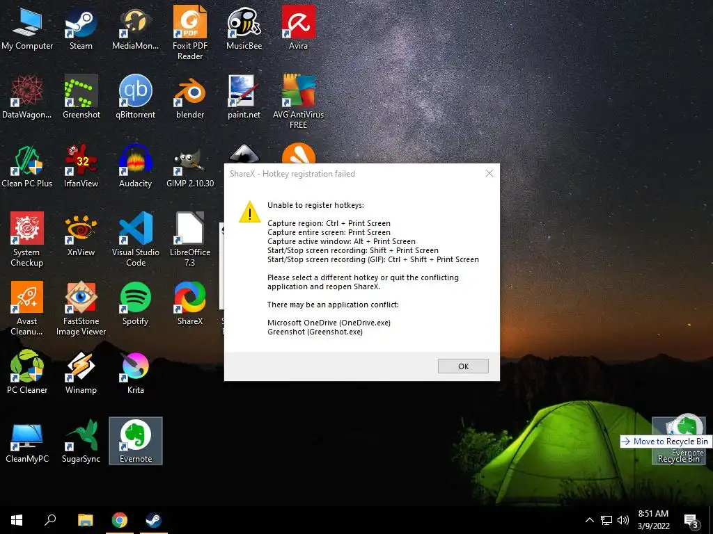Image resolution: width=713 pixels, height=534 pixels.
Task: Open the taskbar clock and date
Action: pos(653,520)
